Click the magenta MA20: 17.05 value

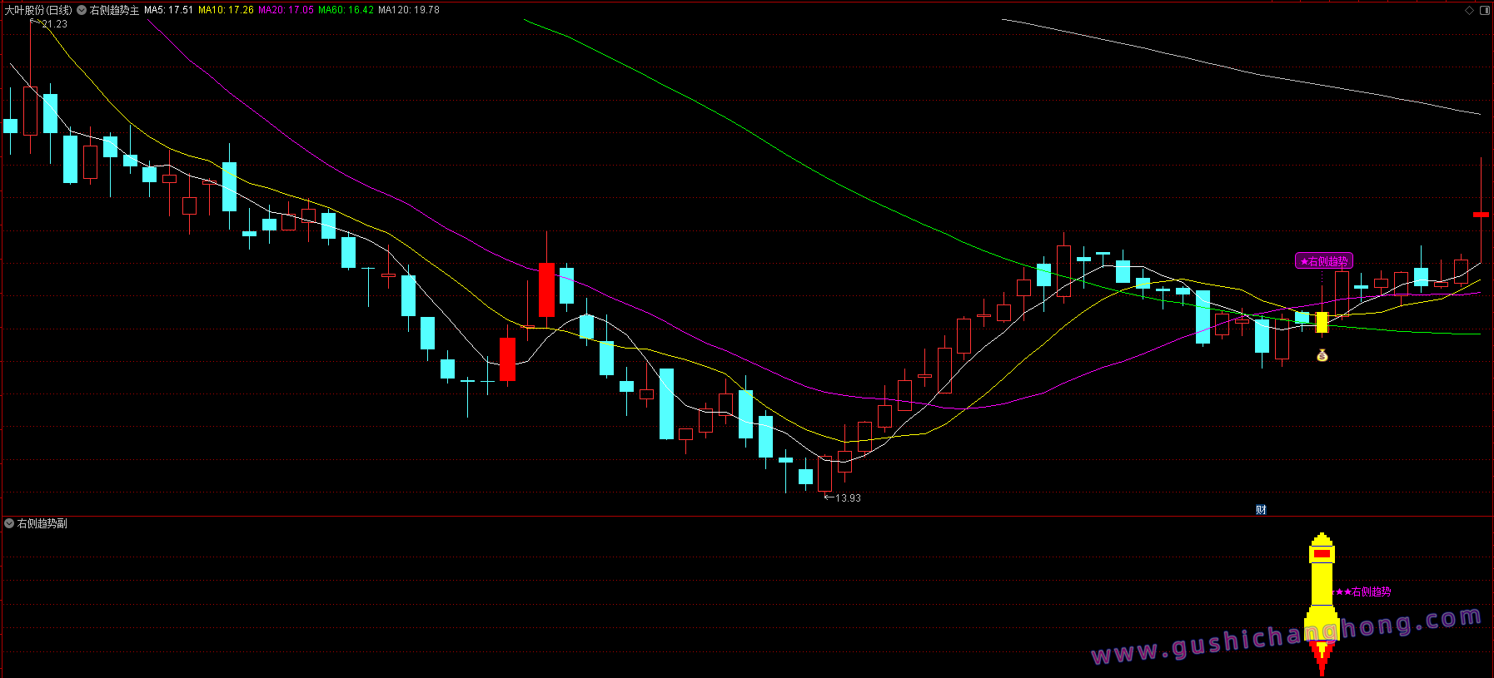coord(286,10)
